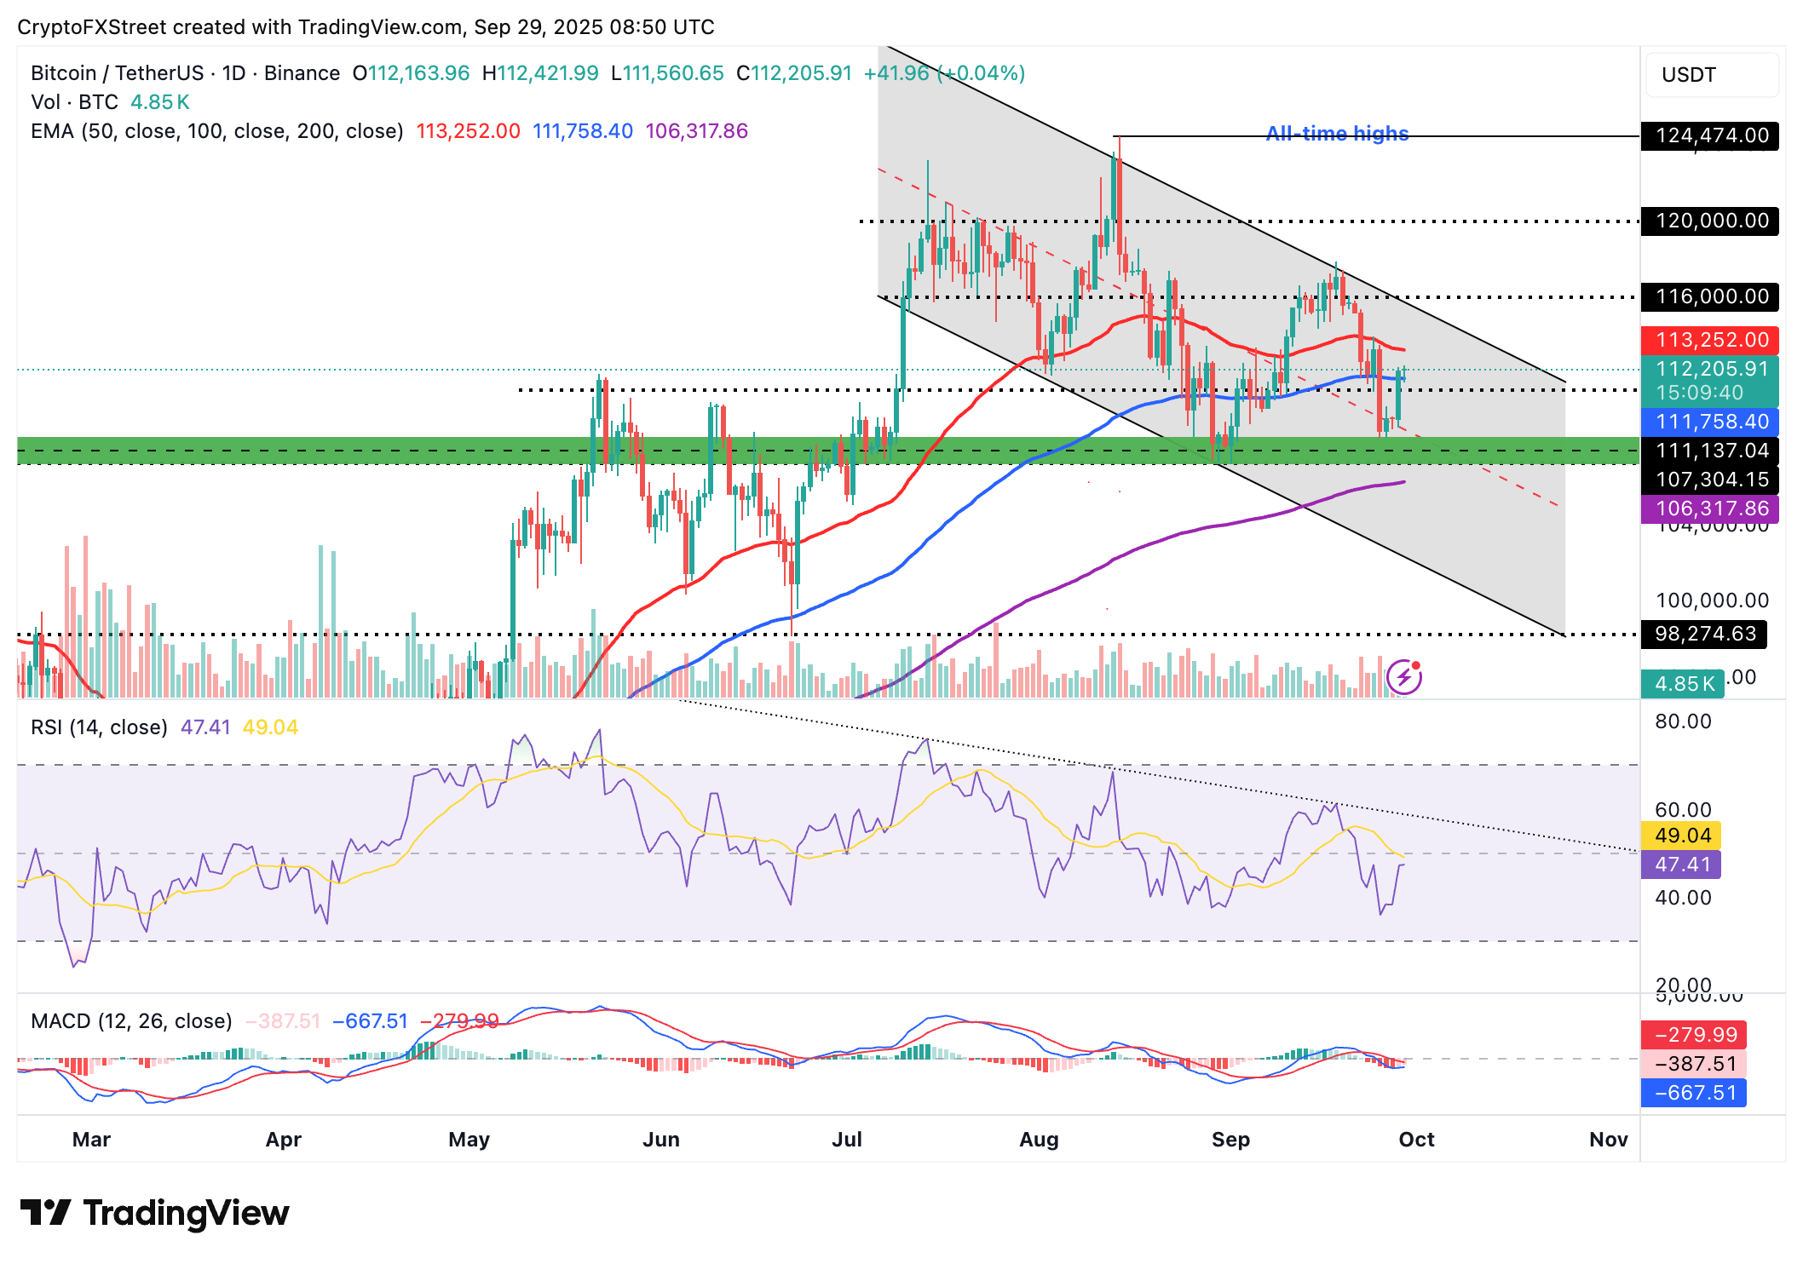Click the black 124,474.00 price label
The width and height of the screenshot is (1803, 1264).
pyautogui.click(x=1709, y=135)
